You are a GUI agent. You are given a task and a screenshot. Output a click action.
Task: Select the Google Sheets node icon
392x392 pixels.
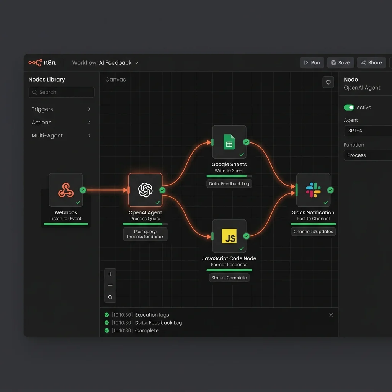[229, 142]
